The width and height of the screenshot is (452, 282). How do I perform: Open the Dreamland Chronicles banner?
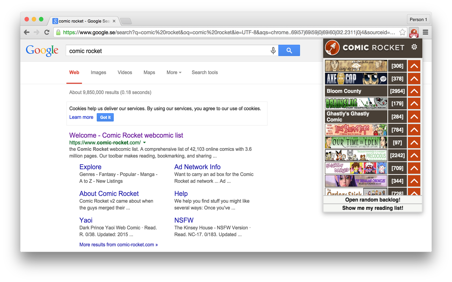[356, 181]
